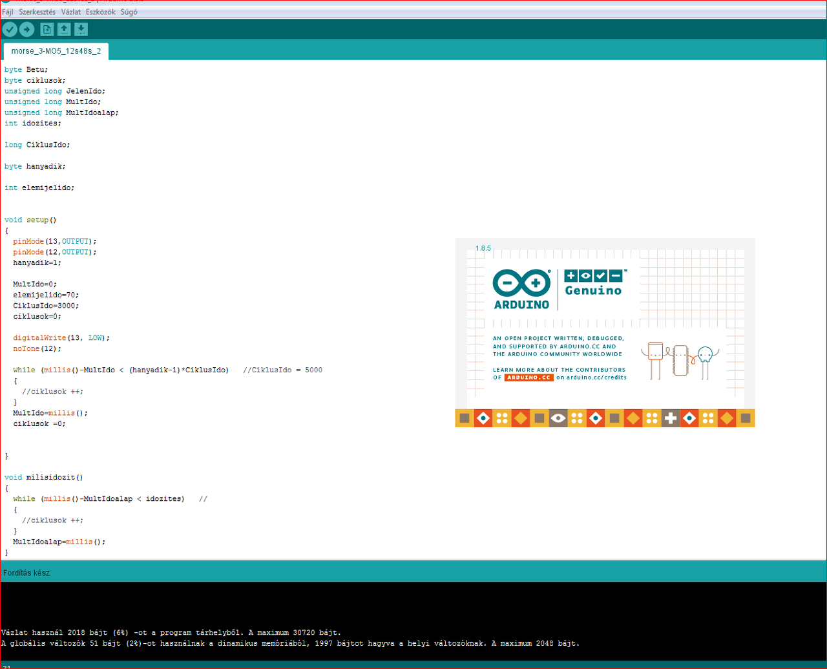This screenshot has height=669, width=827.
Task: Click the line 'MultIdo=millis();'
Action: (x=50, y=413)
